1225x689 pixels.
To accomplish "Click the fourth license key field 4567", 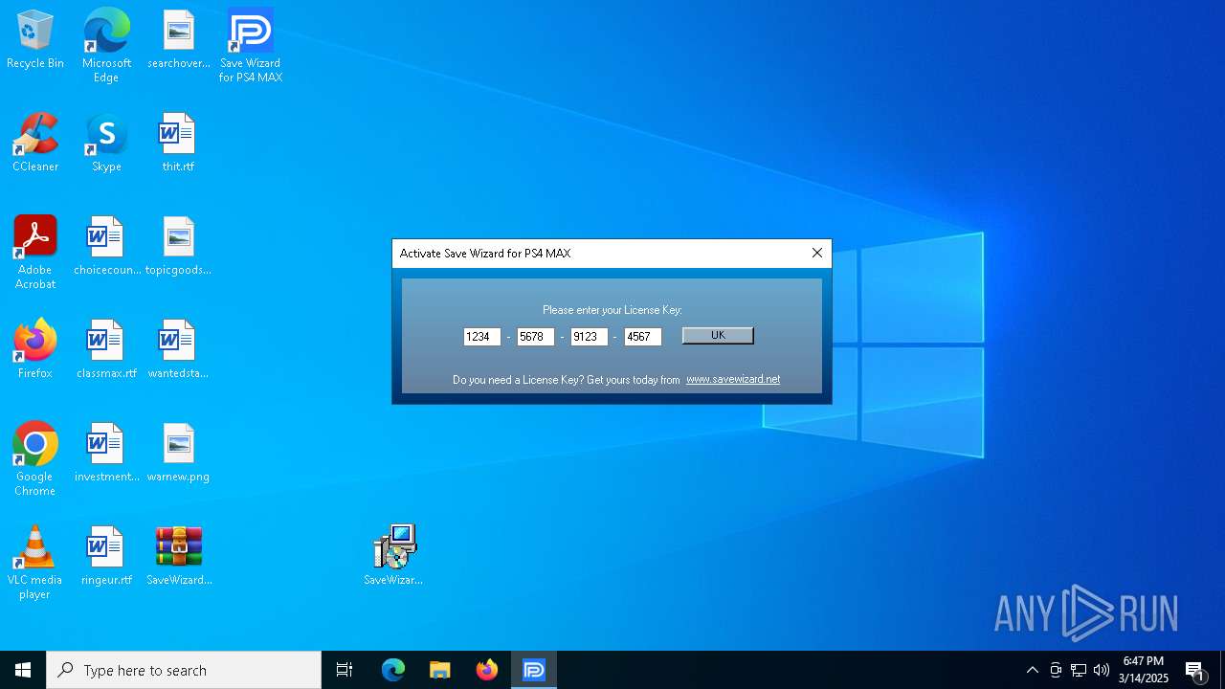I will pyautogui.click(x=643, y=337).
